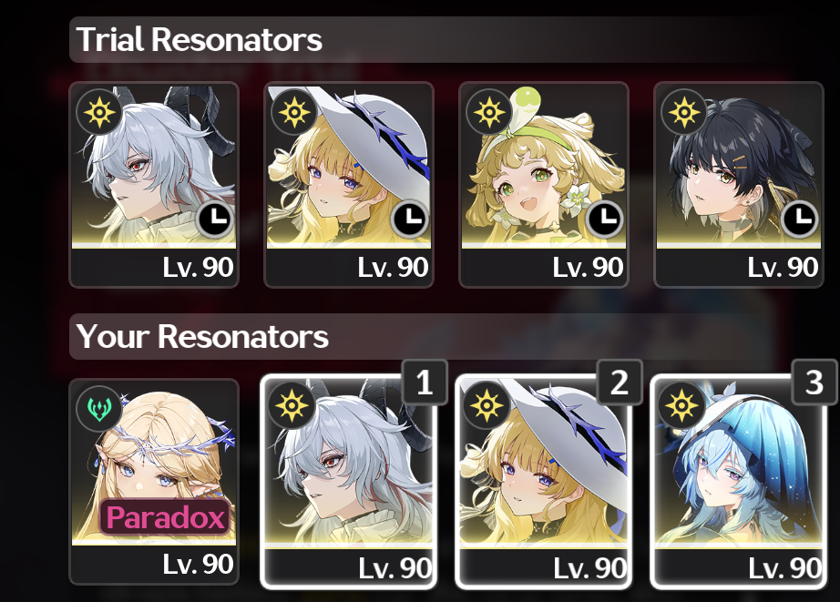The height and width of the screenshot is (602, 840).
Task: Click the Trial Resonators section header
Action: (x=200, y=40)
